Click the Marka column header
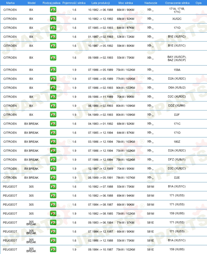This screenshot has height=254, width=207. (10, 3)
